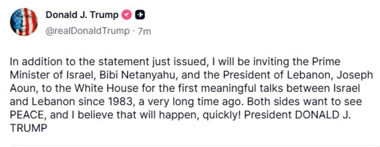Click the red verified checkmark badge
This screenshot has width=380, height=147.
127,15
